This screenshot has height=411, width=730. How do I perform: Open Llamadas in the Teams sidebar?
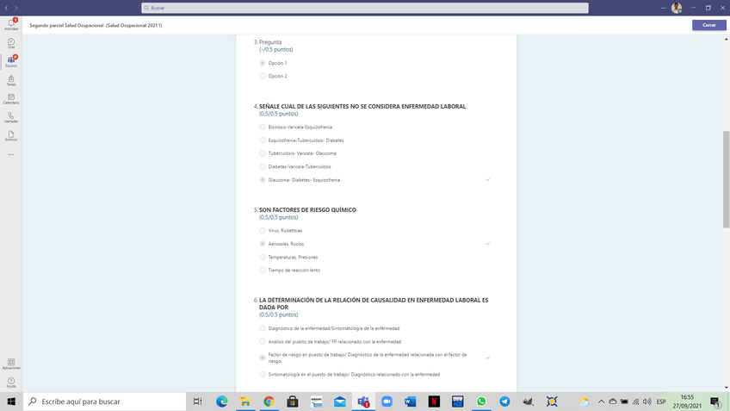[x=11, y=117]
